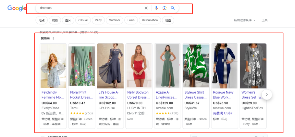Open Temu green floral dress image
Viewport: 295px width, 137px height.
(82, 66)
